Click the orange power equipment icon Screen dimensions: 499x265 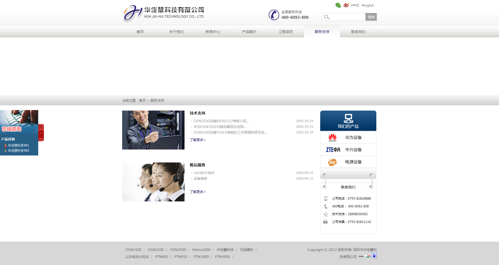point(332,162)
